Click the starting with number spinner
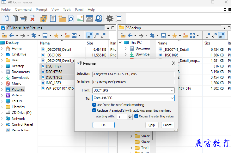The height and width of the screenshot is (153, 232). click(x=130, y=117)
